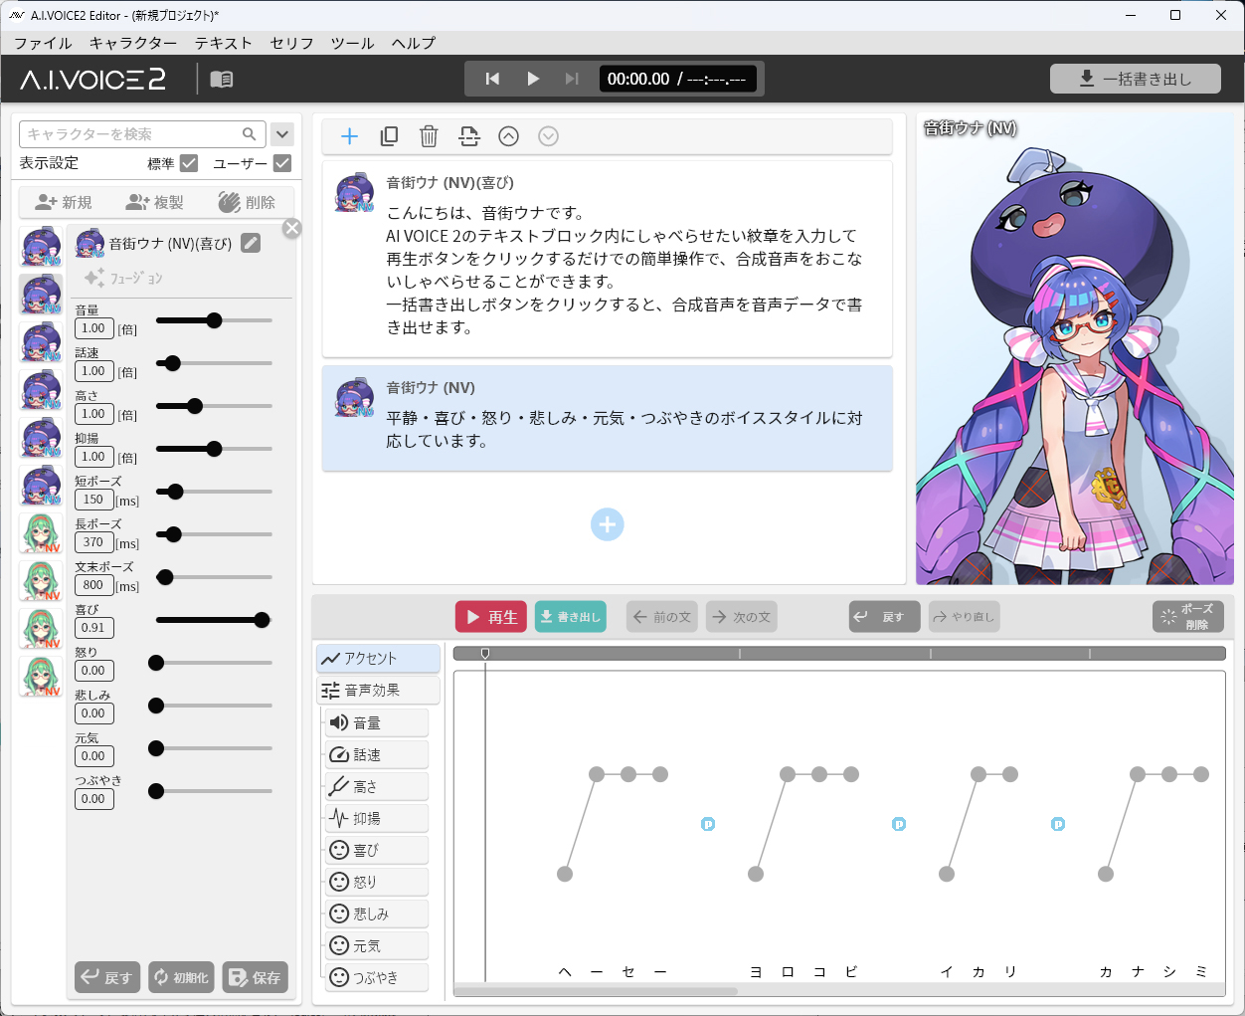Viewport: 1245px width, 1016px height.
Task: Toggle the 標準 display checkbox
Action: [x=189, y=163]
